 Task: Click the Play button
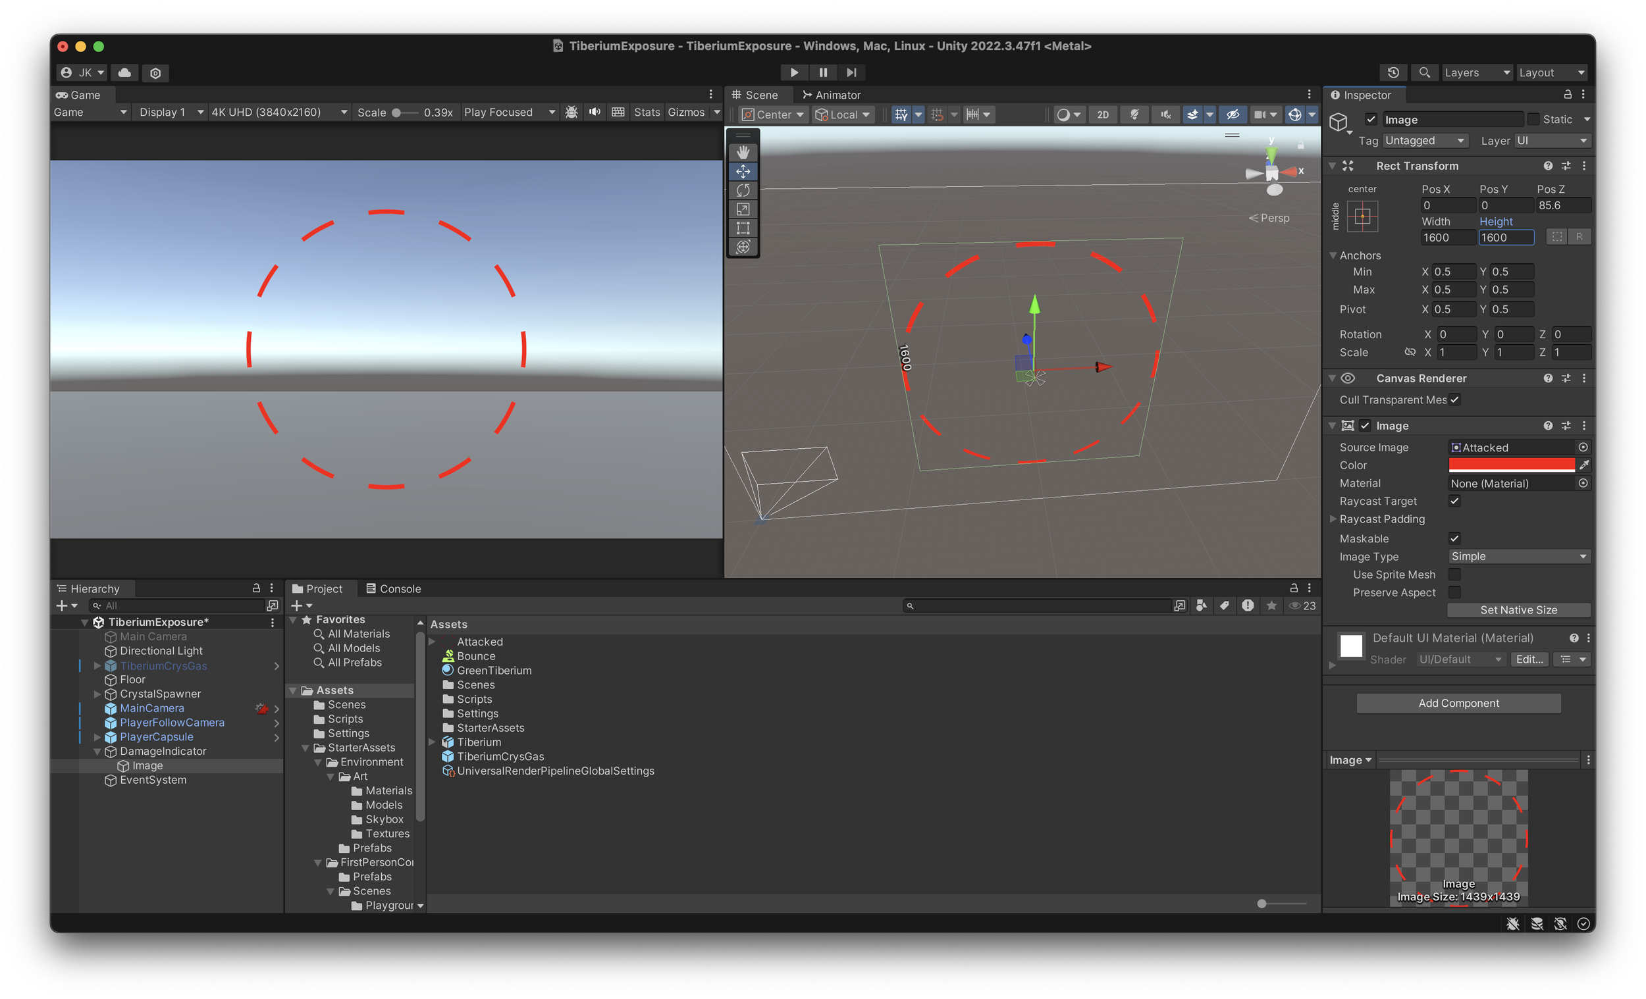[x=793, y=72]
